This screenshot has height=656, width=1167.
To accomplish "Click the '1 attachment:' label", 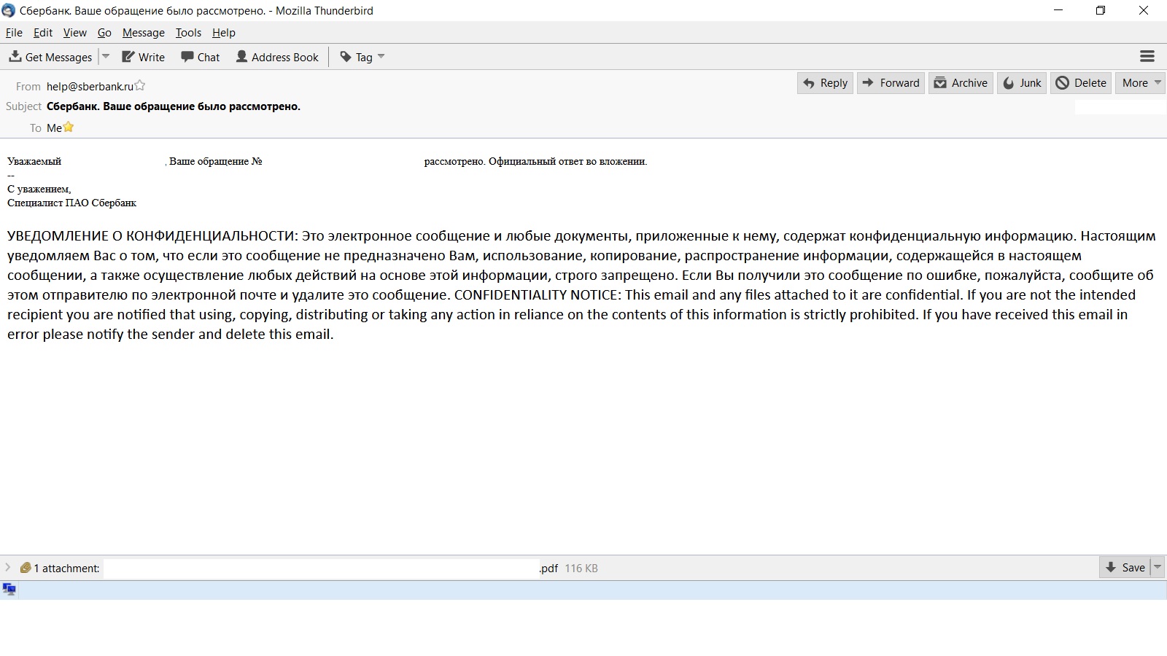I will coord(66,569).
